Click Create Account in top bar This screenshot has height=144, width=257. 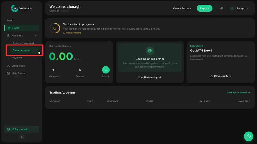tap(182, 8)
